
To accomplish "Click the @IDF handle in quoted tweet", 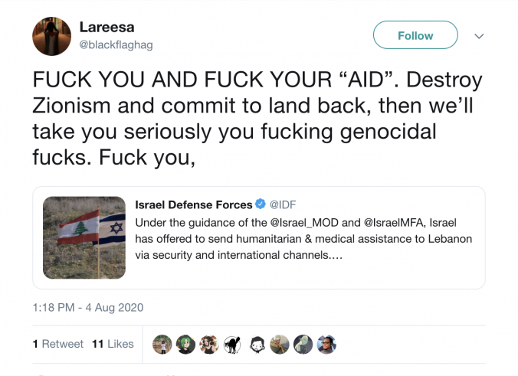I will coord(281,204).
